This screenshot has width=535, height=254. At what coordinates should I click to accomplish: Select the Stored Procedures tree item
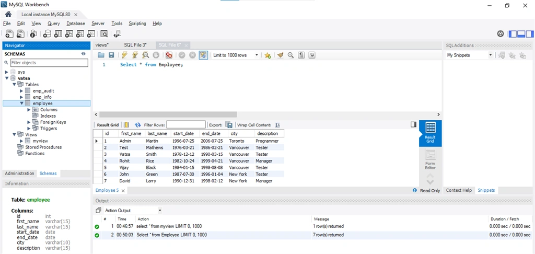(x=43, y=147)
